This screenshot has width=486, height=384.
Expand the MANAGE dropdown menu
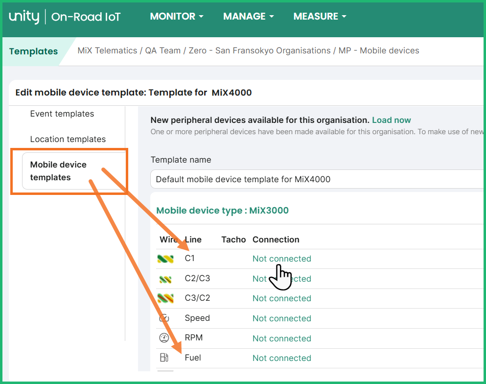coord(248,17)
